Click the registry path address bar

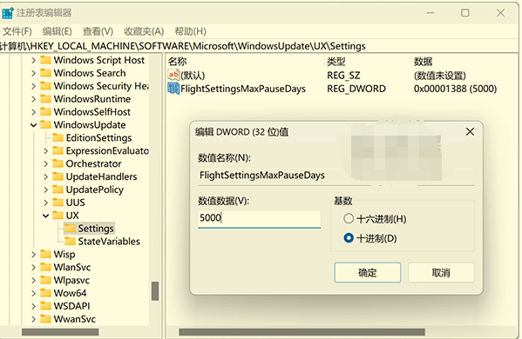coord(260,46)
